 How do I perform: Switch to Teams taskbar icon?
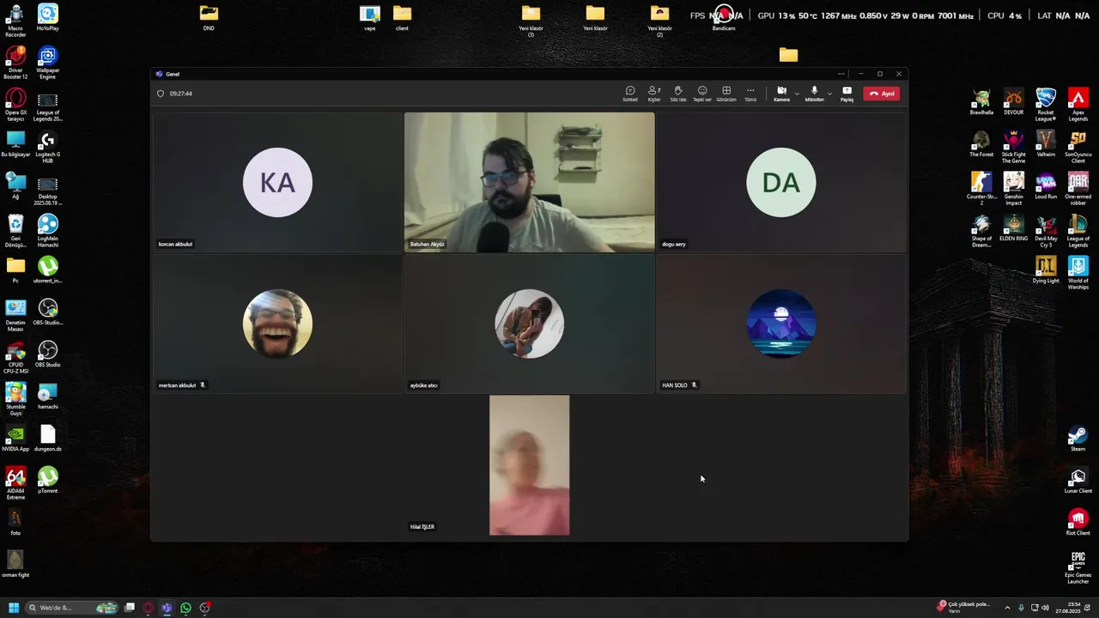[167, 608]
